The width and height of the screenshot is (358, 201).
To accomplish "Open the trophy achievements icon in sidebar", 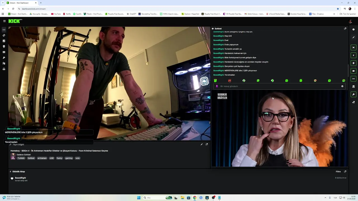I will [x=4, y=46].
